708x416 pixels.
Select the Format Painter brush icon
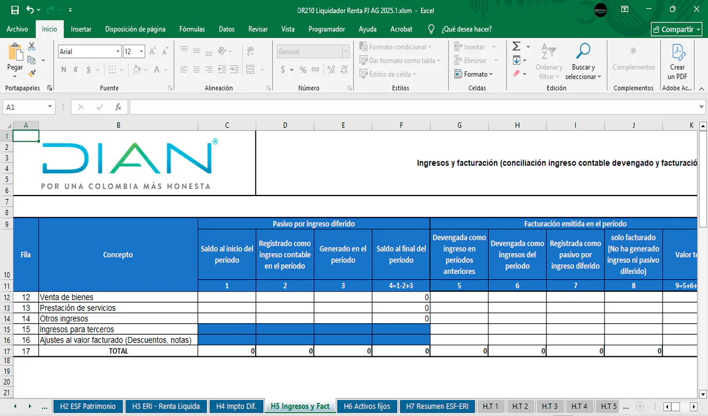[x=32, y=73]
